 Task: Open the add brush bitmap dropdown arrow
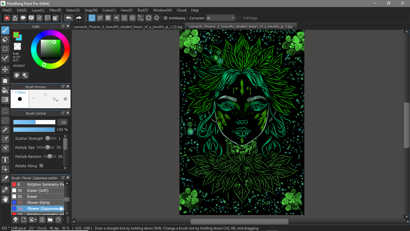tap(36, 220)
